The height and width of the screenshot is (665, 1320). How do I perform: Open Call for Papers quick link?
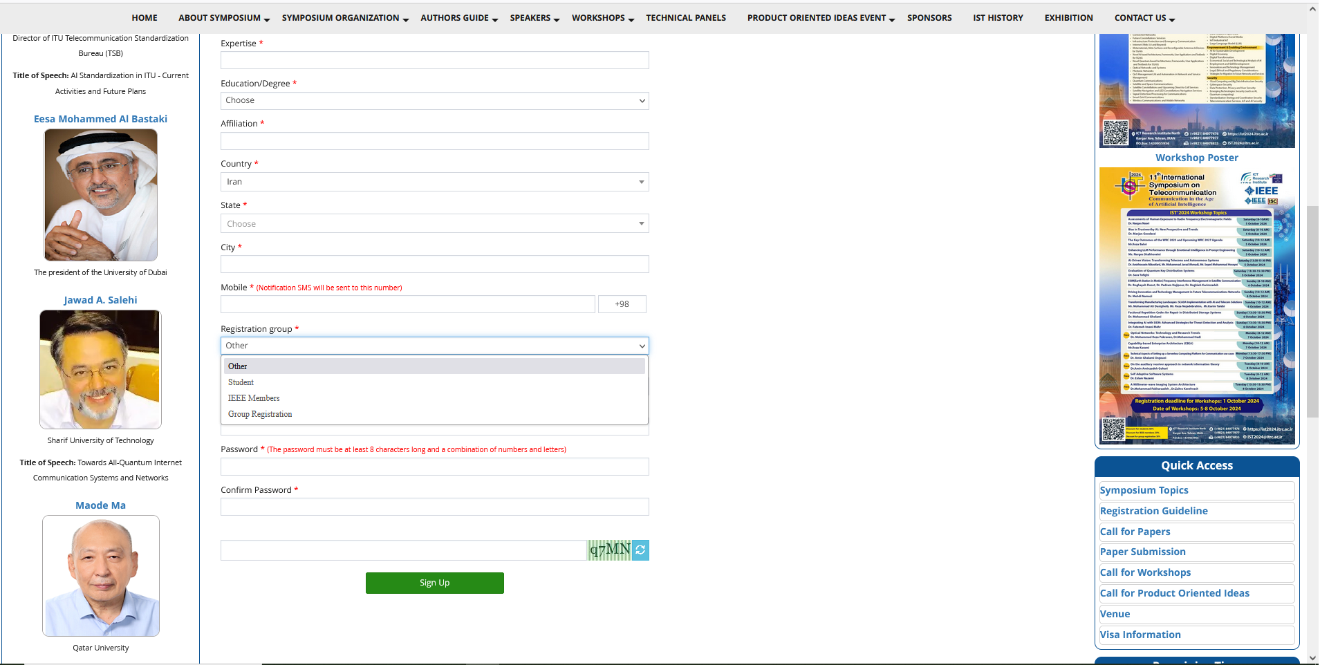click(x=1135, y=532)
